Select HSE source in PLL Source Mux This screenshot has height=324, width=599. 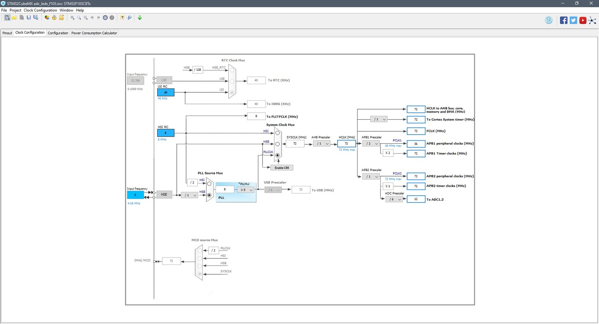pyautogui.click(x=209, y=195)
